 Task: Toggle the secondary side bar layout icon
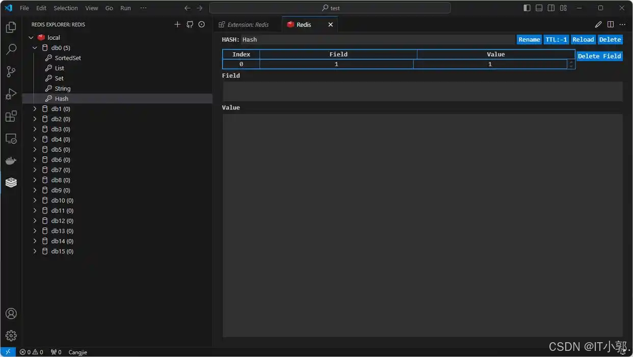click(x=551, y=8)
